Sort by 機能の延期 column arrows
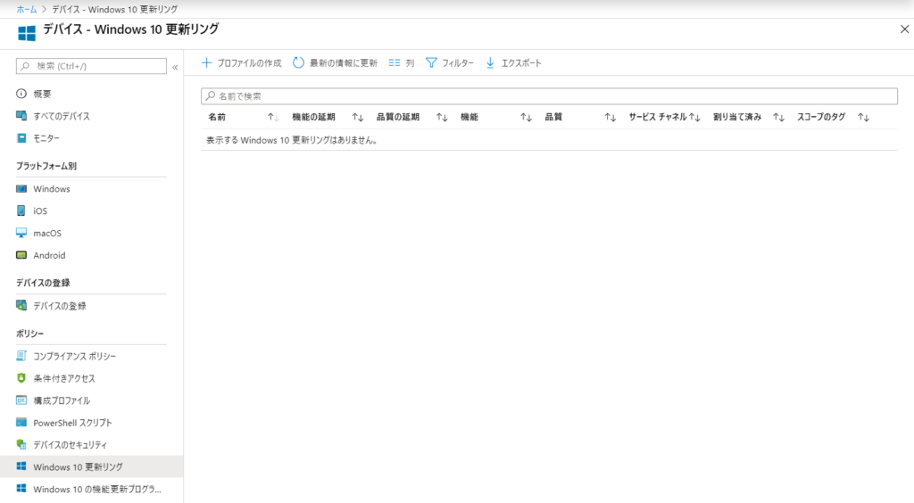 (358, 117)
